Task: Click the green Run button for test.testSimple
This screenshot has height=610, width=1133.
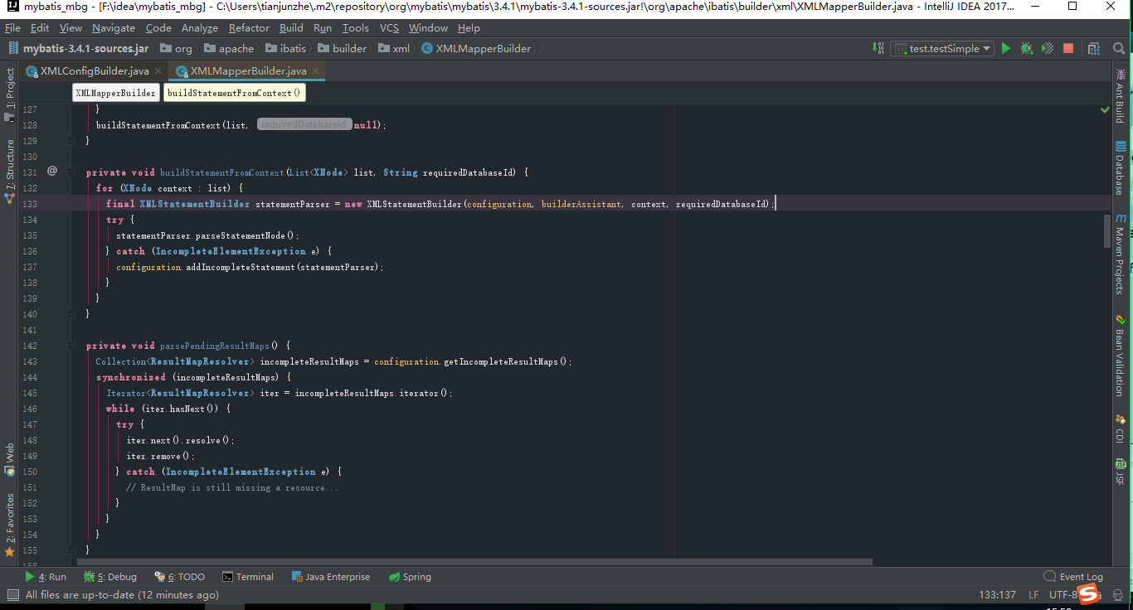Action: point(1005,48)
